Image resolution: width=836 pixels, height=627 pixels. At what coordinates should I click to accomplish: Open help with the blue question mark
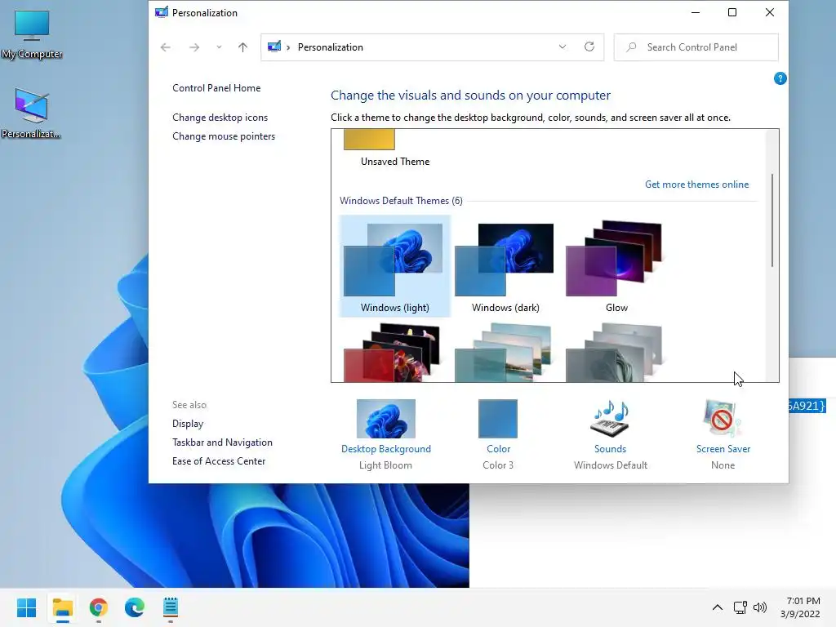click(780, 78)
